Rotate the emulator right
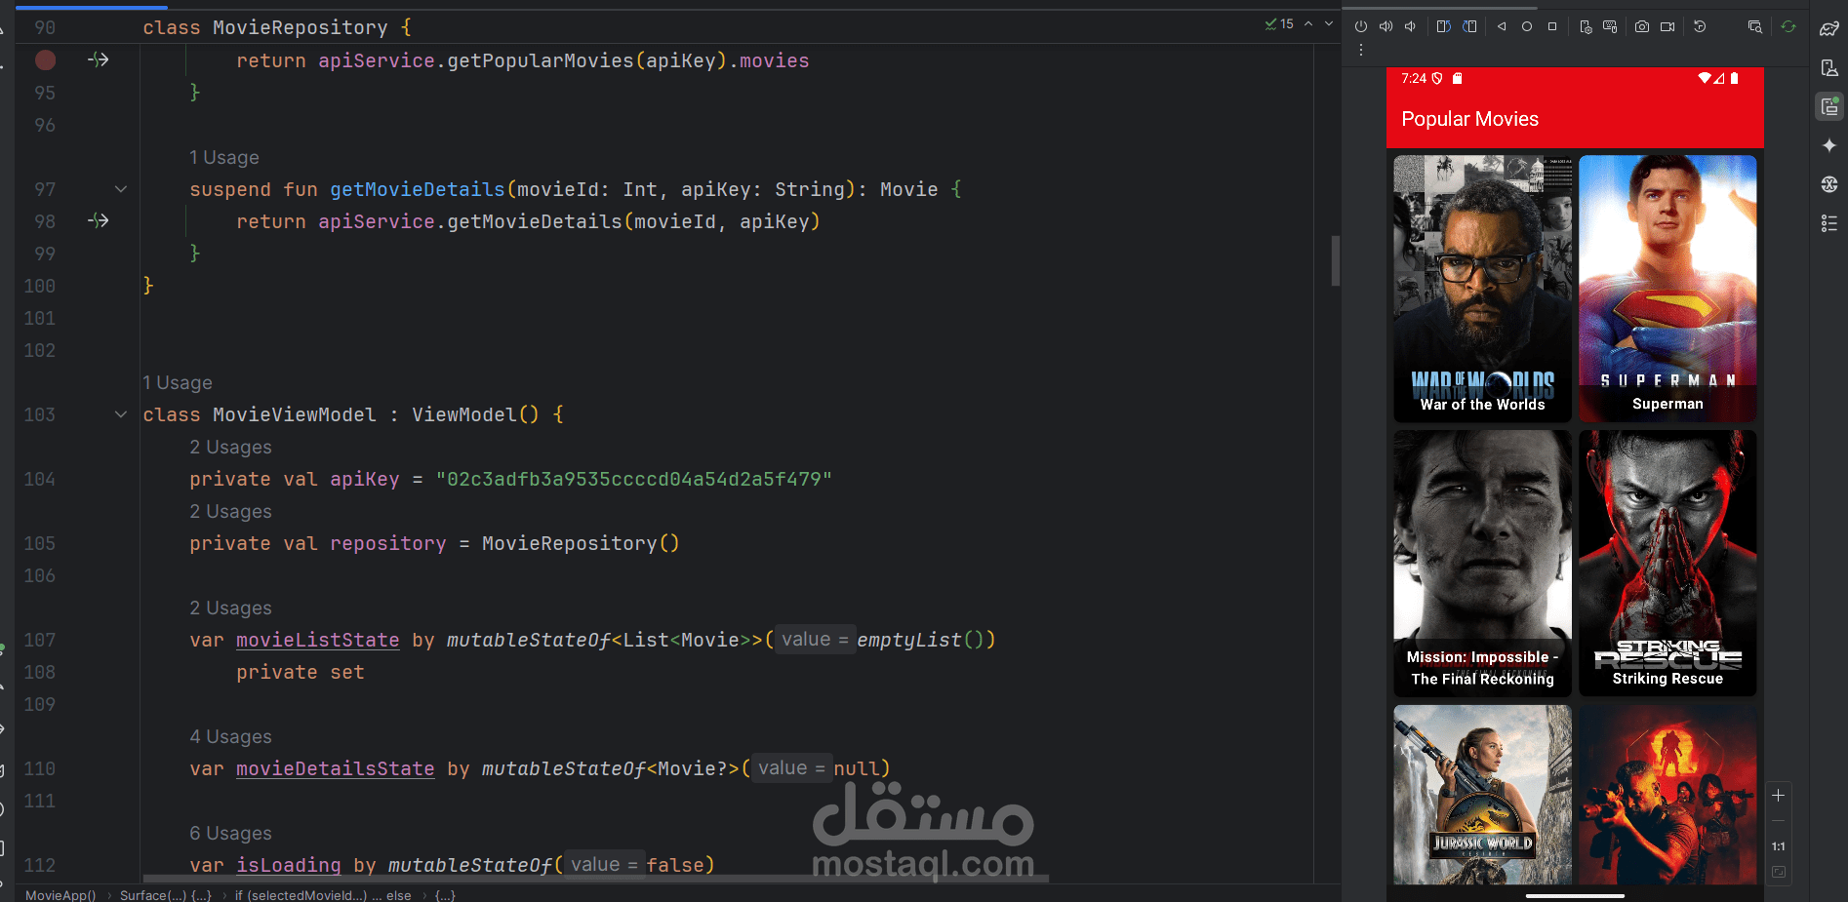 [1469, 26]
